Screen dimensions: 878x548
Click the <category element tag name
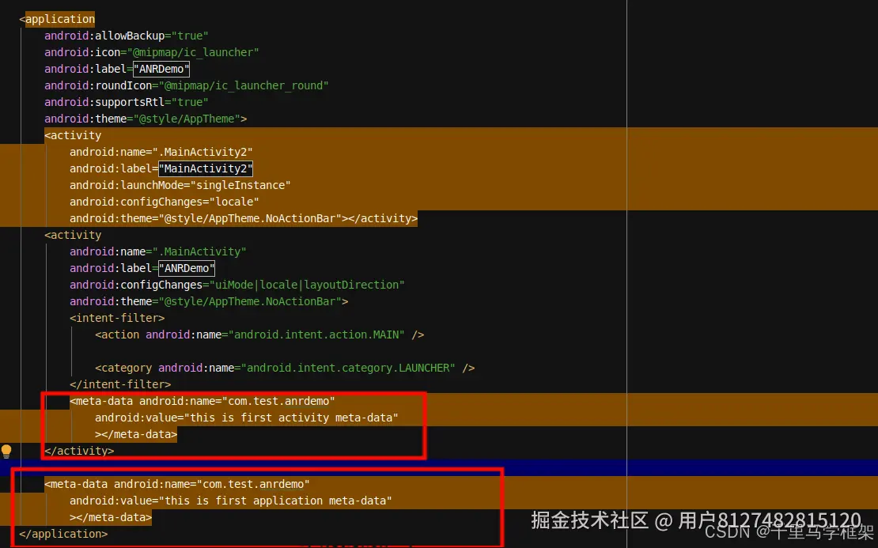pyautogui.click(x=123, y=368)
